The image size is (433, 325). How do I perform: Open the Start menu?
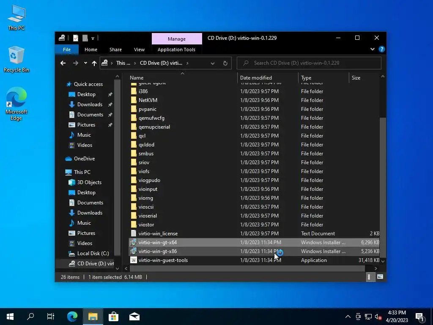point(10,317)
